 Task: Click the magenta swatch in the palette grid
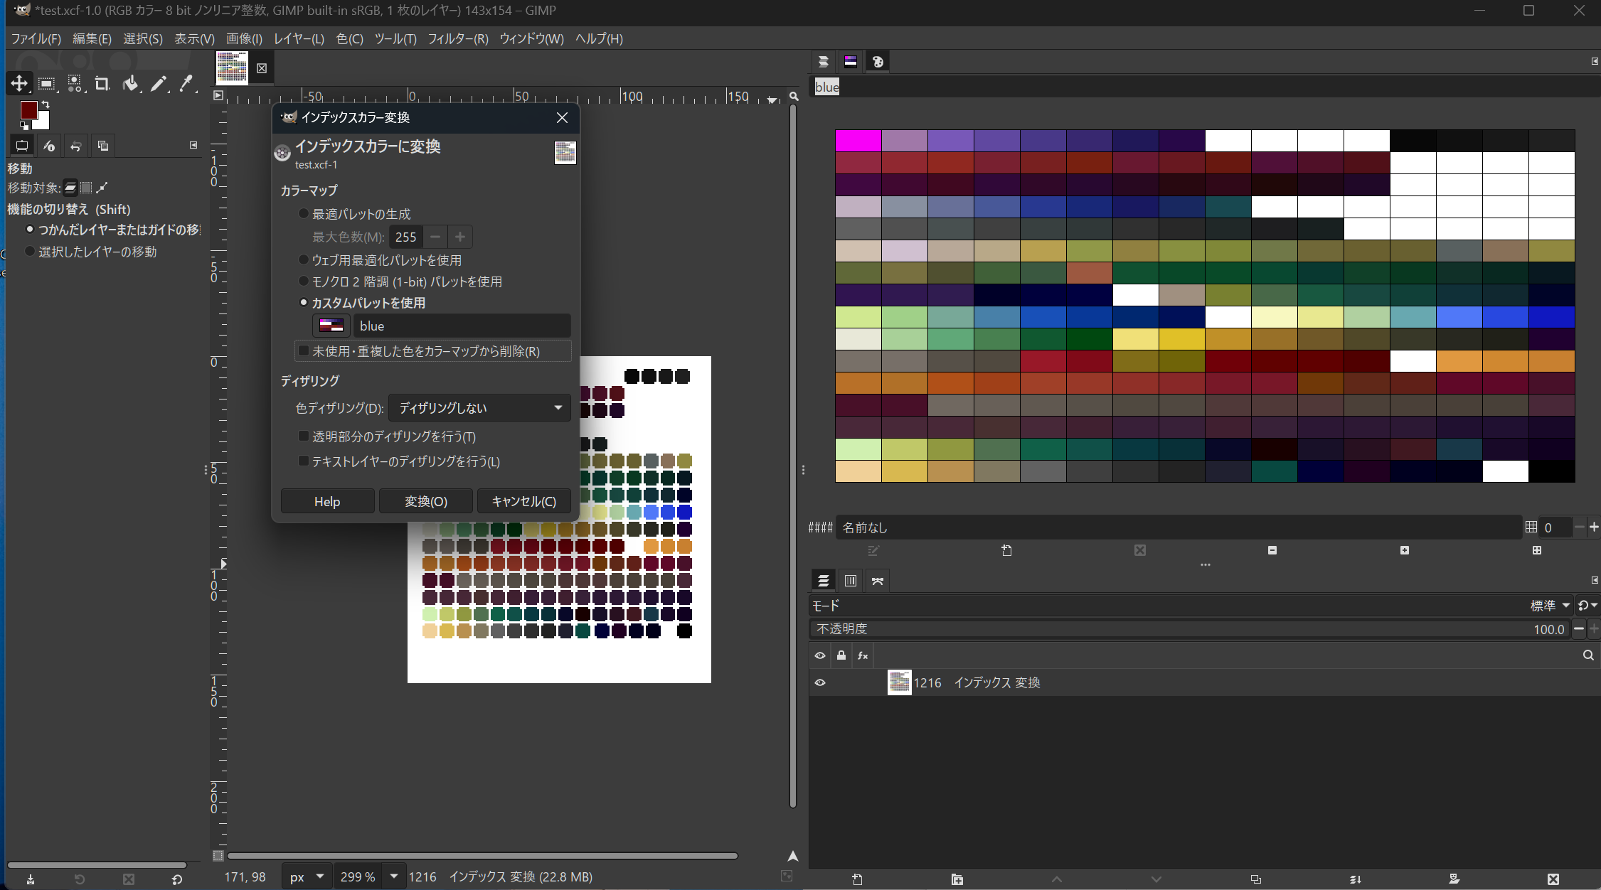(x=858, y=141)
